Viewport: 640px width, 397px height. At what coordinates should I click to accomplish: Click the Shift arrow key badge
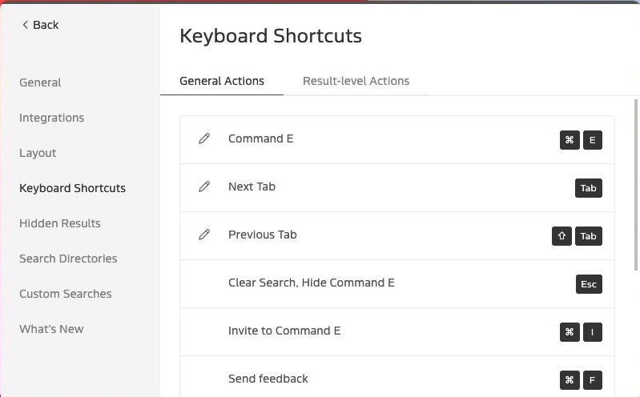(562, 236)
